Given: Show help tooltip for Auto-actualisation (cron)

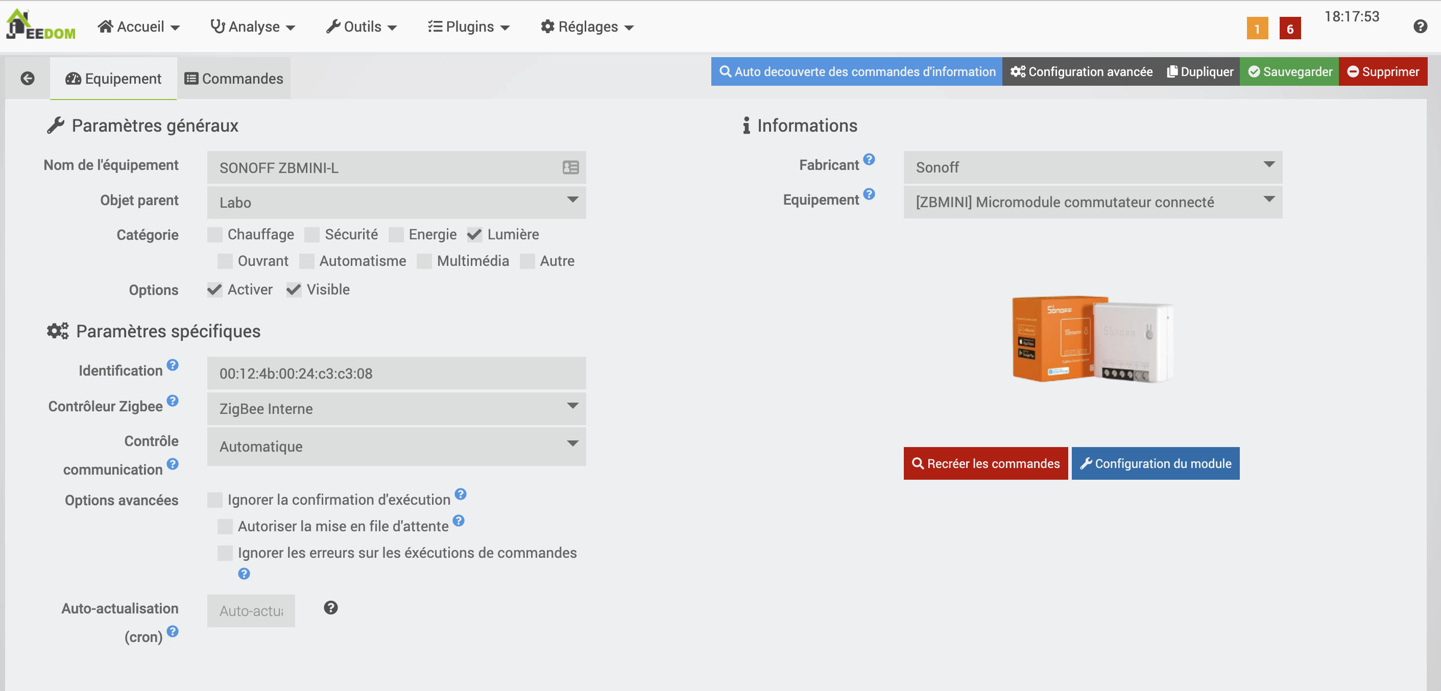Looking at the screenshot, I should click(173, 631).
